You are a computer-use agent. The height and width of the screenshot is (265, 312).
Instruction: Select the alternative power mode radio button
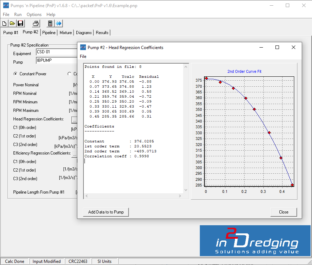click(70, 74)
